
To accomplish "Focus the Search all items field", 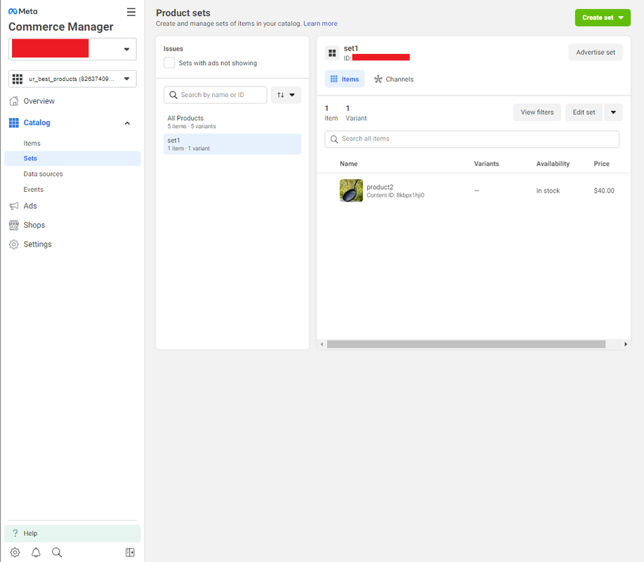I will click(x=472, y=139).
